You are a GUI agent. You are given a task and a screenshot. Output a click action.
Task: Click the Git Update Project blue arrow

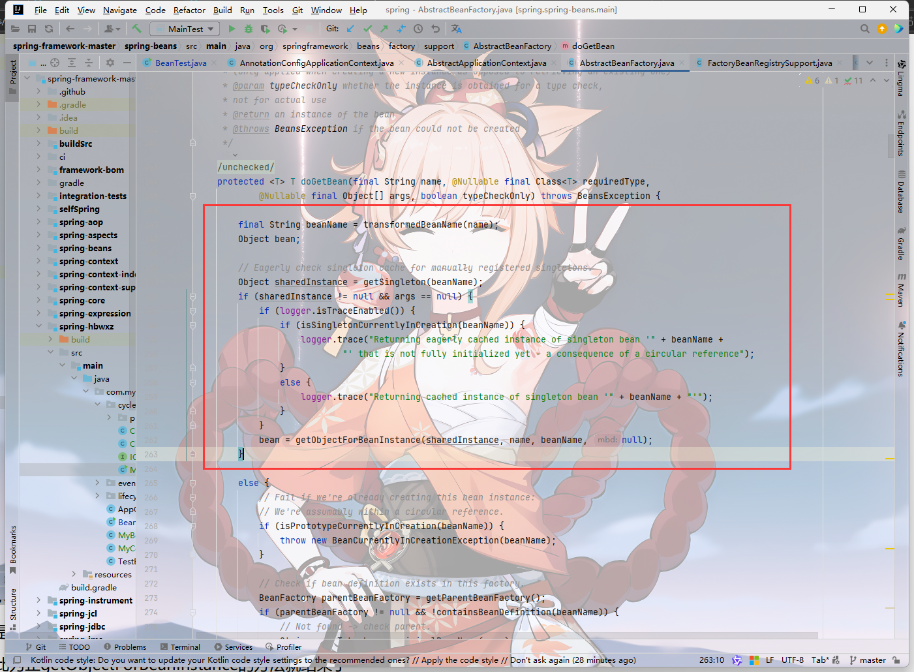coord(350,29)
